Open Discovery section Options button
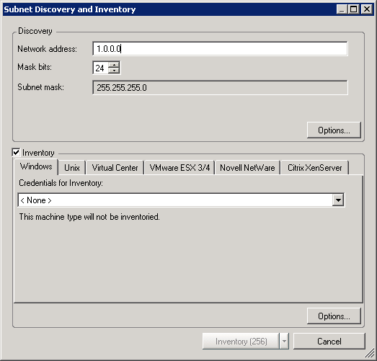Image resolution: width=377 pixels, height=361 pixels. tap(334, 130)
